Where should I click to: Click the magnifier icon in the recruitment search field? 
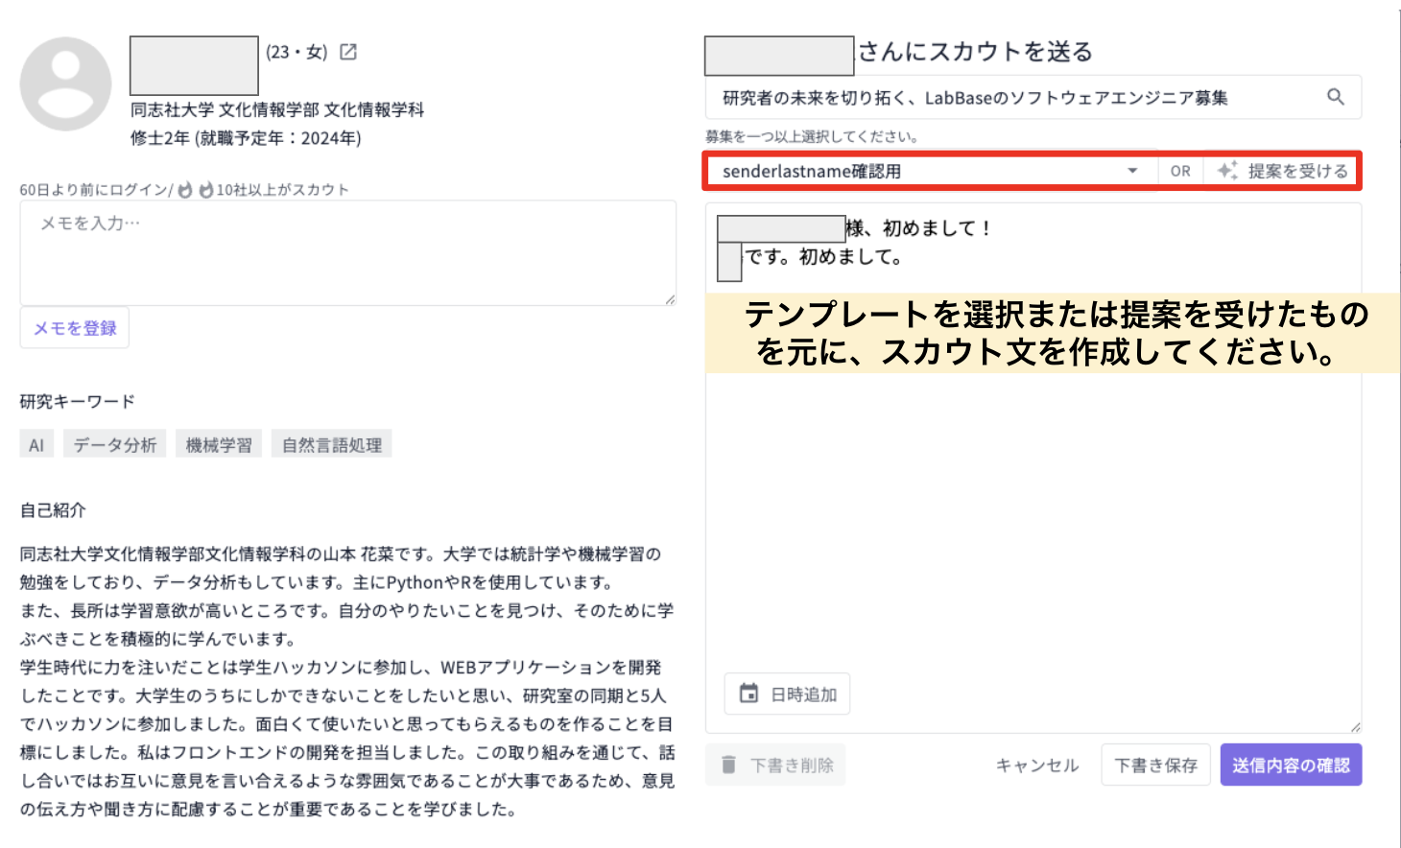(1336, 96)
